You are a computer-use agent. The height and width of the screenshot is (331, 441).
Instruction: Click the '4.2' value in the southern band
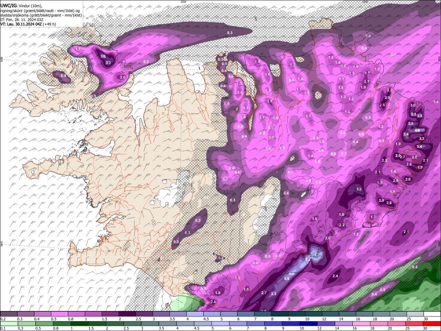291,273
